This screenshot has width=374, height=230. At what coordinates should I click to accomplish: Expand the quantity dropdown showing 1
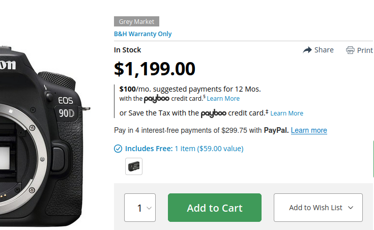[140, 208]
